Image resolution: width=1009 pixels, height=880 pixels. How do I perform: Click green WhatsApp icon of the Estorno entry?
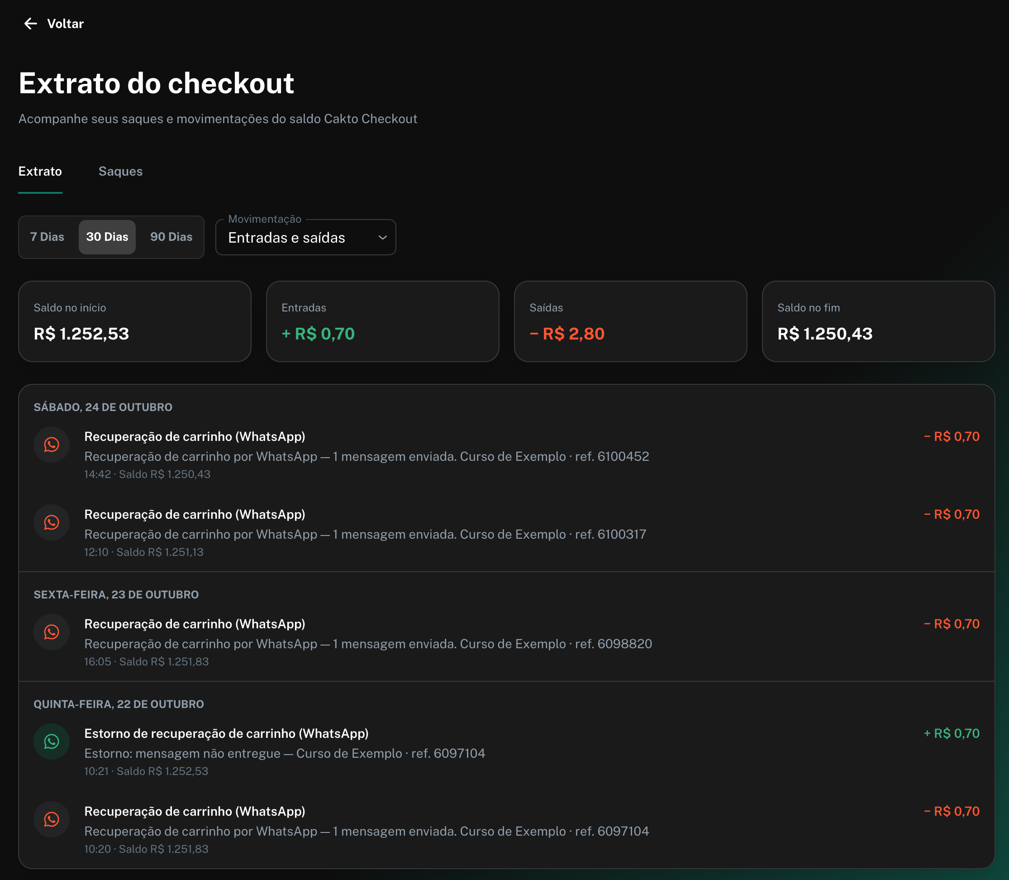(52, 741)
